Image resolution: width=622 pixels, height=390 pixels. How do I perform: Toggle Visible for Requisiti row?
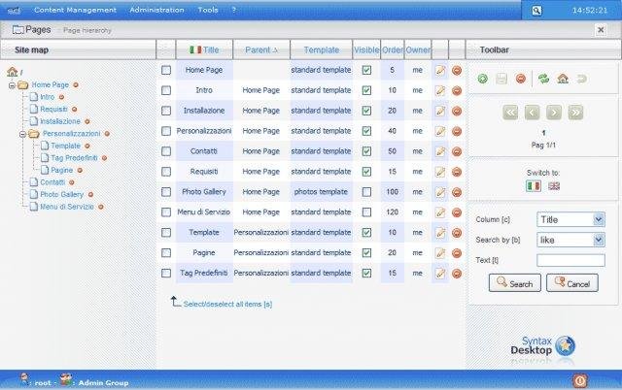point(367,172)
